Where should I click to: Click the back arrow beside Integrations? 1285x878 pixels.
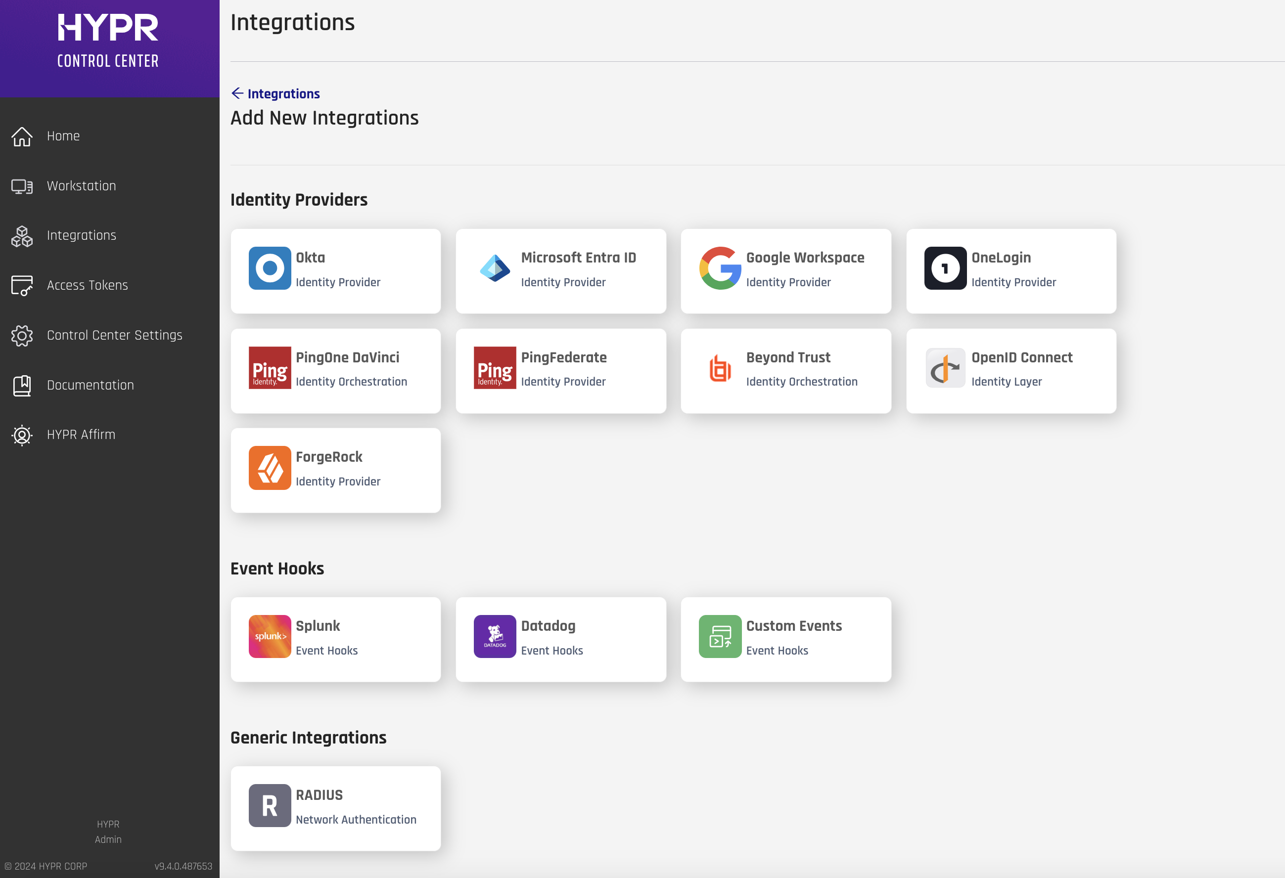(237, 93)
